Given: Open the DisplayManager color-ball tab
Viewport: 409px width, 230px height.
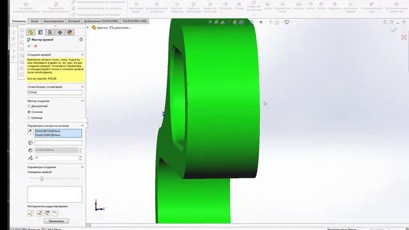Looking at the screenshot, I should [x=70, y=33].
